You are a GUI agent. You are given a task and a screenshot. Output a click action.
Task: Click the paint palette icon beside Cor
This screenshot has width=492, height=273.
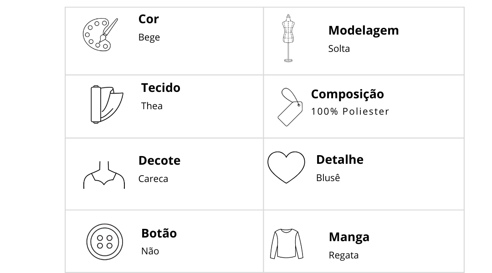100,35
